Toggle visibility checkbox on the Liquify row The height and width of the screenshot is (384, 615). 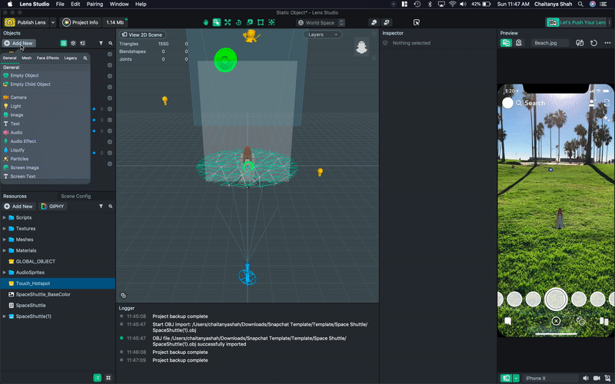click(110, 152)
